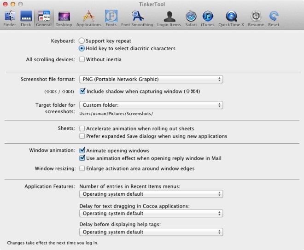304x250 pixels.
Task: Open the Login Items pane
Action: pyautogui.click(x=169, y=18)
